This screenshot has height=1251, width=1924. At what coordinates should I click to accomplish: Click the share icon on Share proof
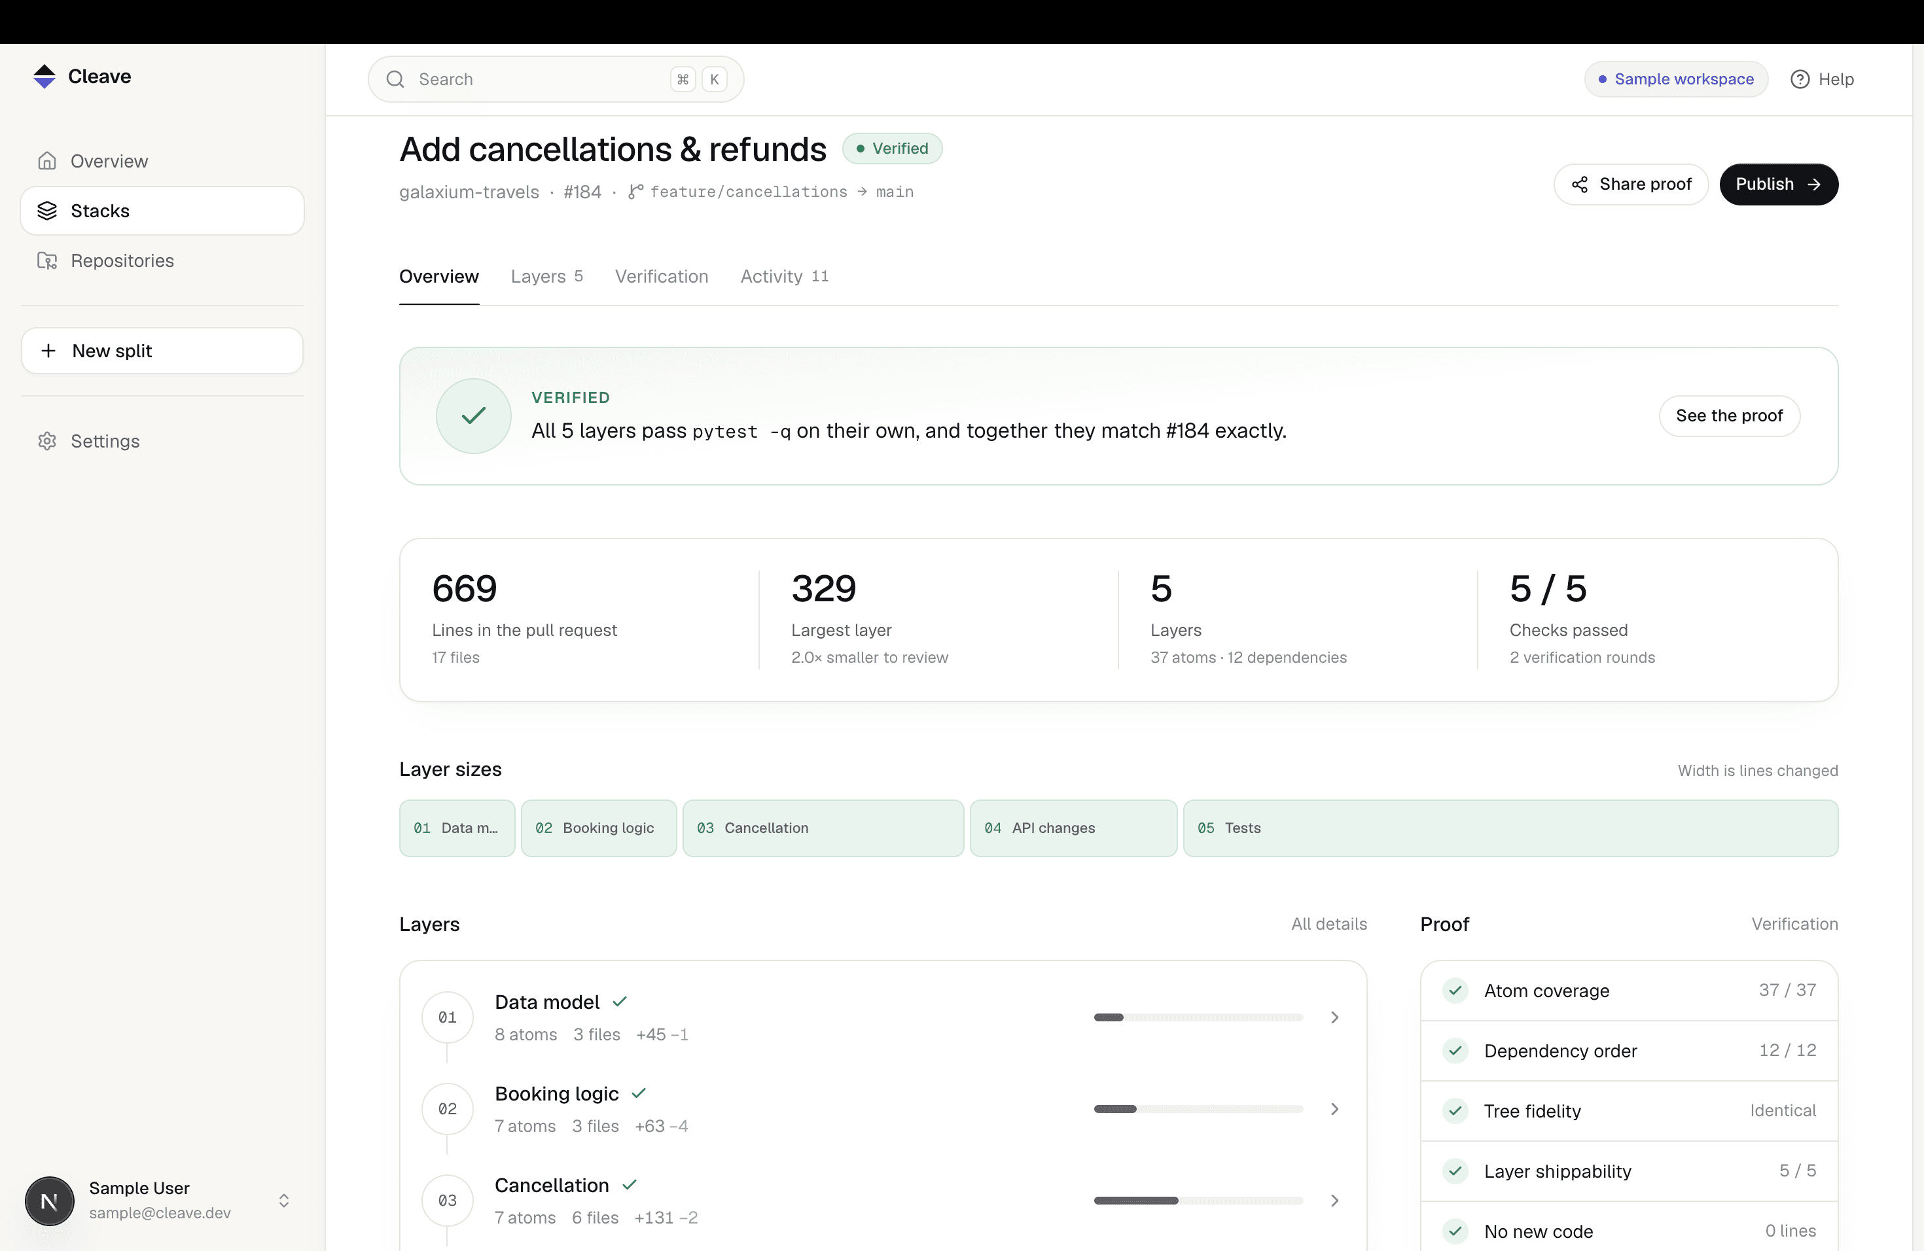point(1579,185)
